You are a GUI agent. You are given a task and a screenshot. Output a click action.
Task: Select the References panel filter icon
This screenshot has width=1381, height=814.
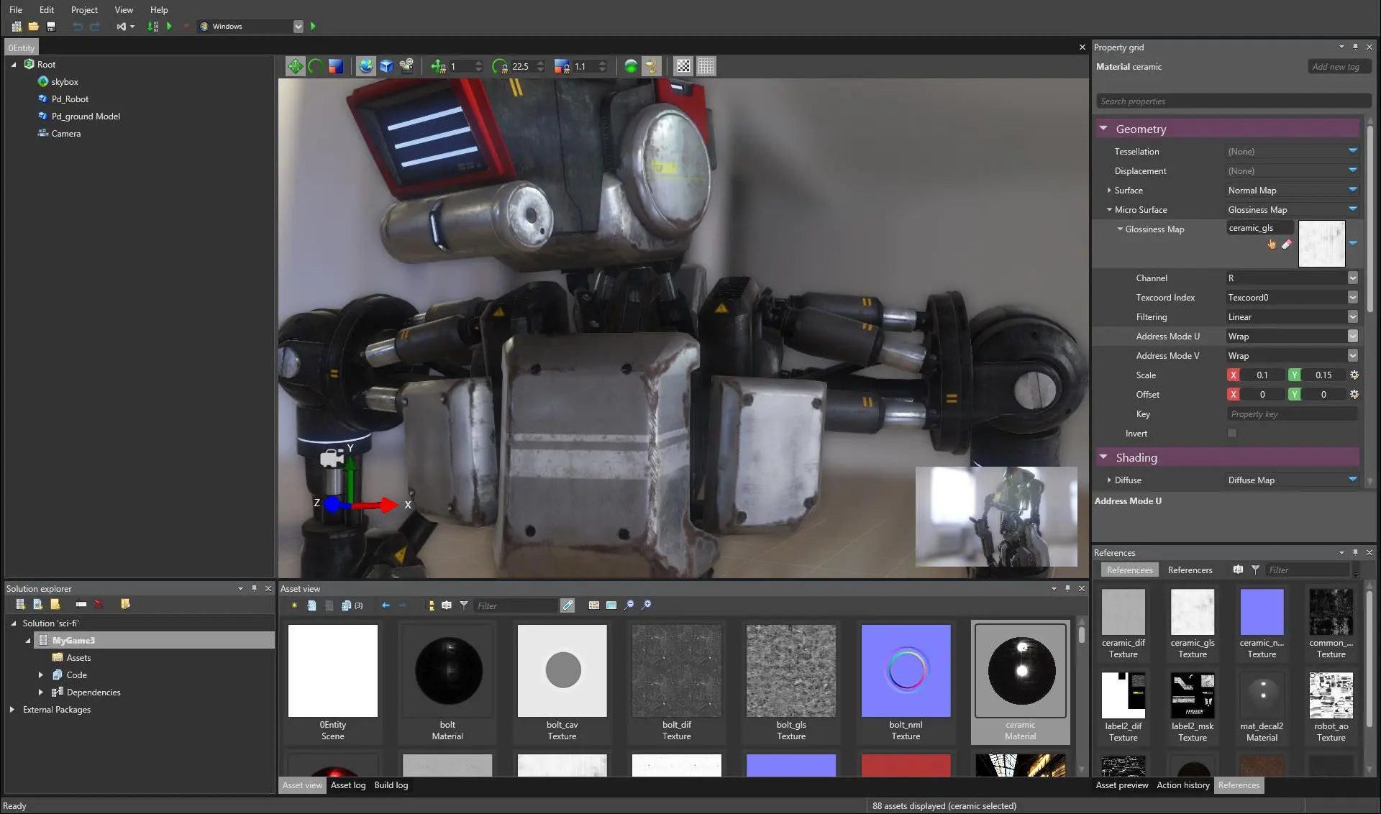click(1255, 570)
